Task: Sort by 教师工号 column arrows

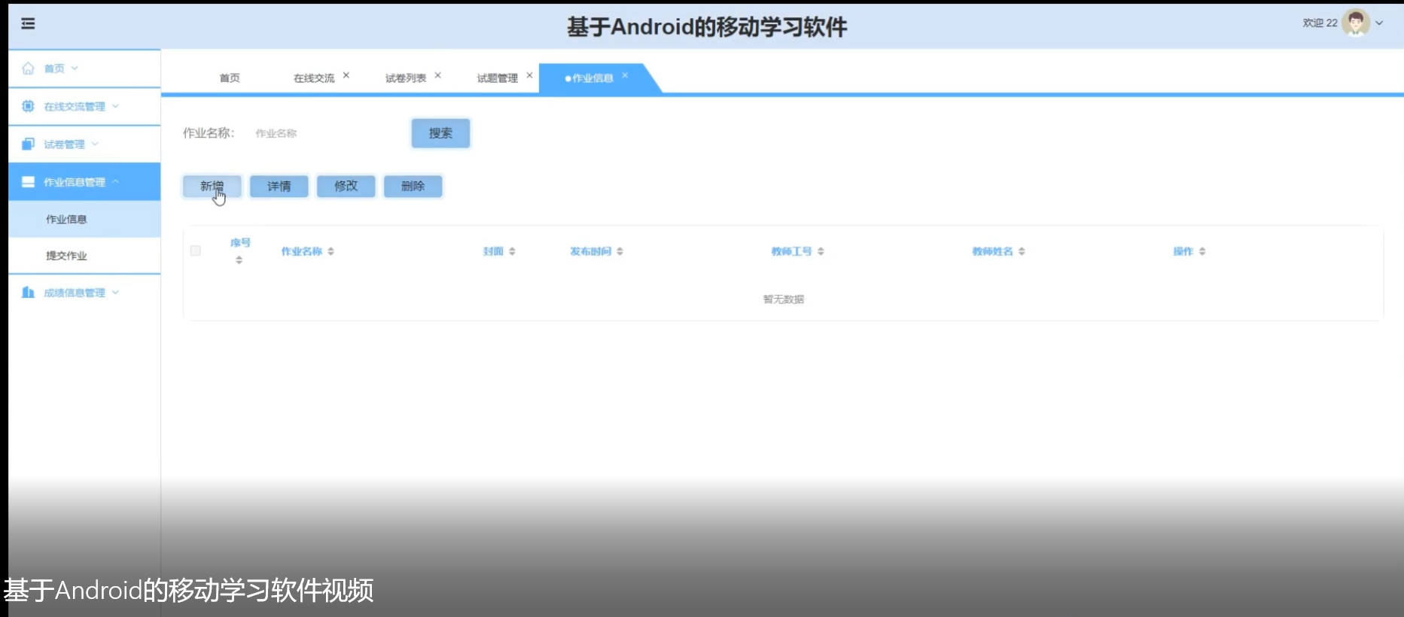Action: coord(821,251)
